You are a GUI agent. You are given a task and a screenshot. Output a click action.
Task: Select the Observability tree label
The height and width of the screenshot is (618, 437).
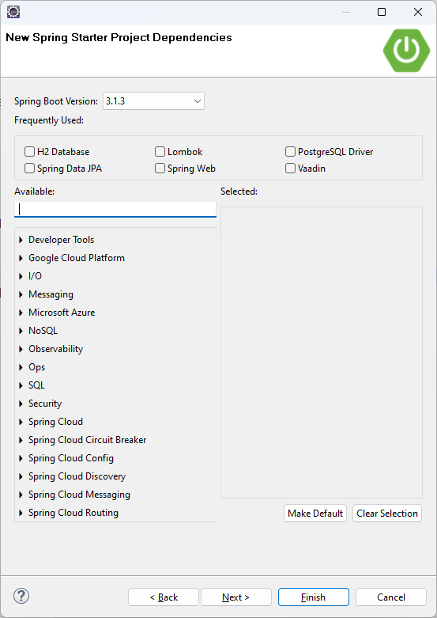coord(56,349)
